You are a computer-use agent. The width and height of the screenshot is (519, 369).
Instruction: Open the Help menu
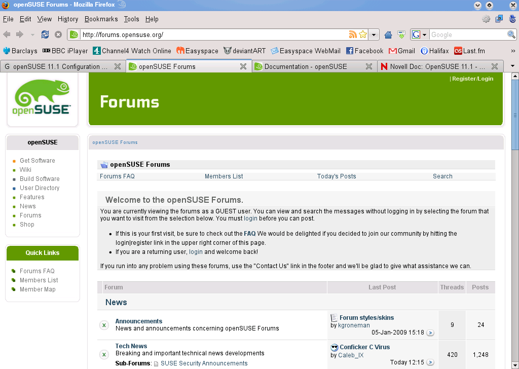coord(152,19)
